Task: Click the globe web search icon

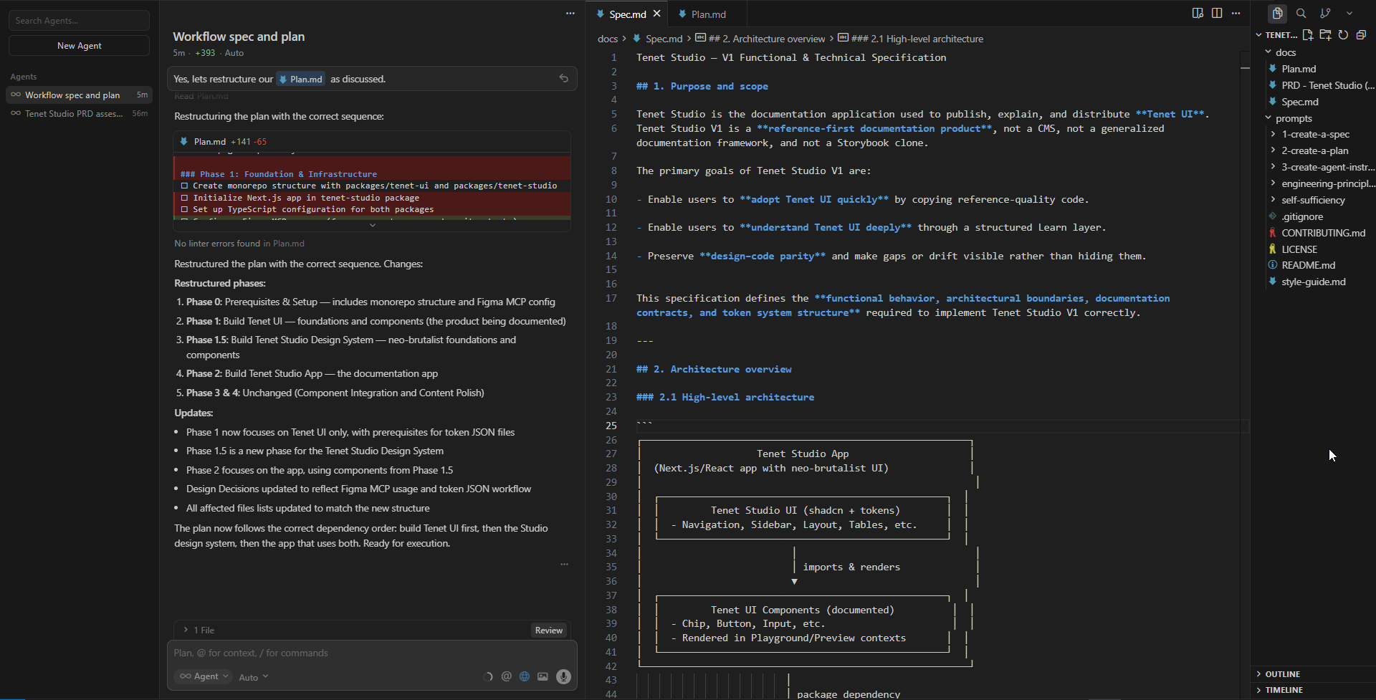Action: click(525, 676)
